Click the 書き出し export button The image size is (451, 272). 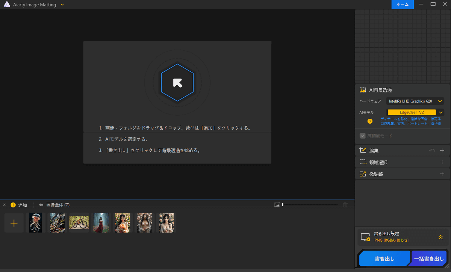[384, 259]
